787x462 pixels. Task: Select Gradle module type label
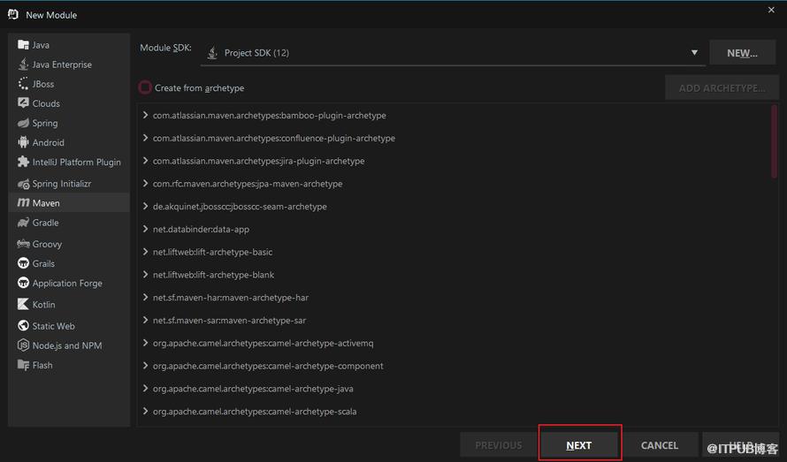[46, 223]
